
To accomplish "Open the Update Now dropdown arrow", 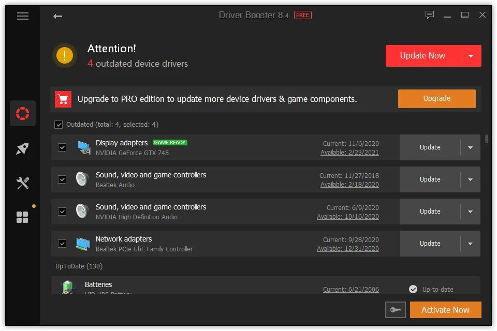I will tap(472, 55).
